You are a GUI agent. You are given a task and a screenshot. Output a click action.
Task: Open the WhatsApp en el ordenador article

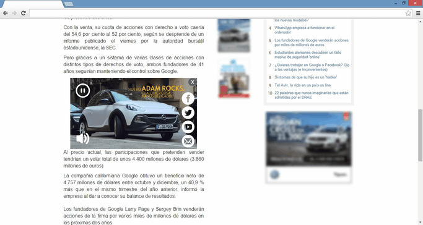pyautogui.click(x=304, y=30)
